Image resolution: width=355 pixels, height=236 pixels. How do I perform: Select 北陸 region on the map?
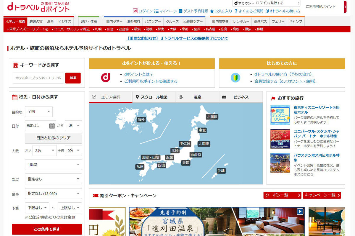pos(175,150)
